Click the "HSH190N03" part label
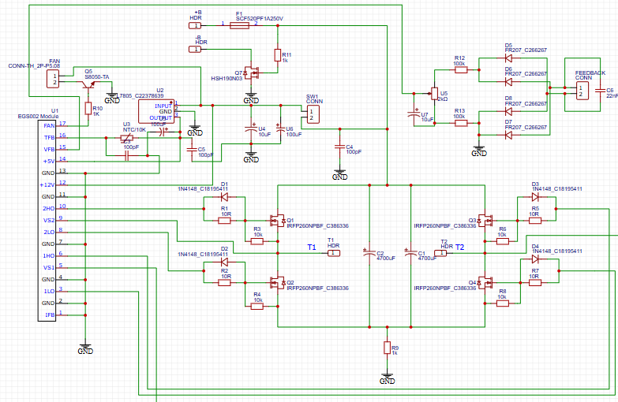 coord(227,79)
